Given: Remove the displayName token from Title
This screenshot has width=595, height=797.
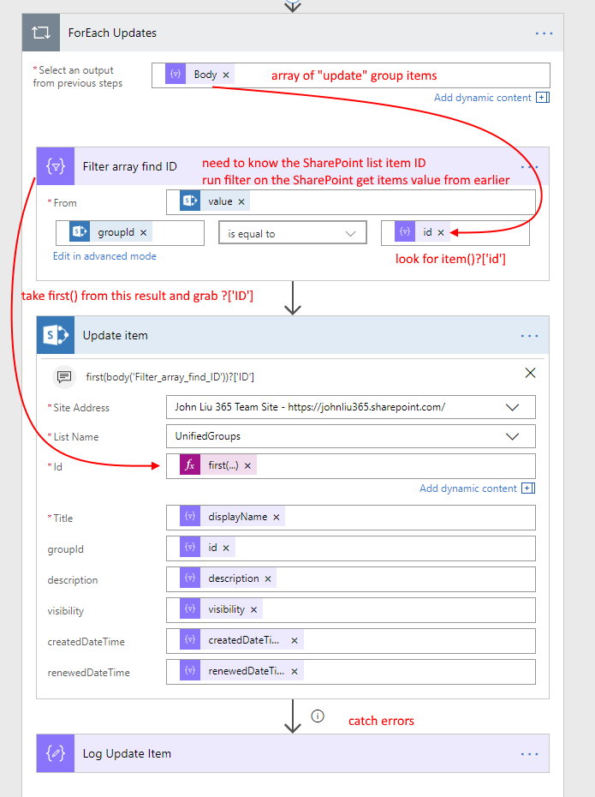Looking at the screenshot, I should [x=276, y=518].
